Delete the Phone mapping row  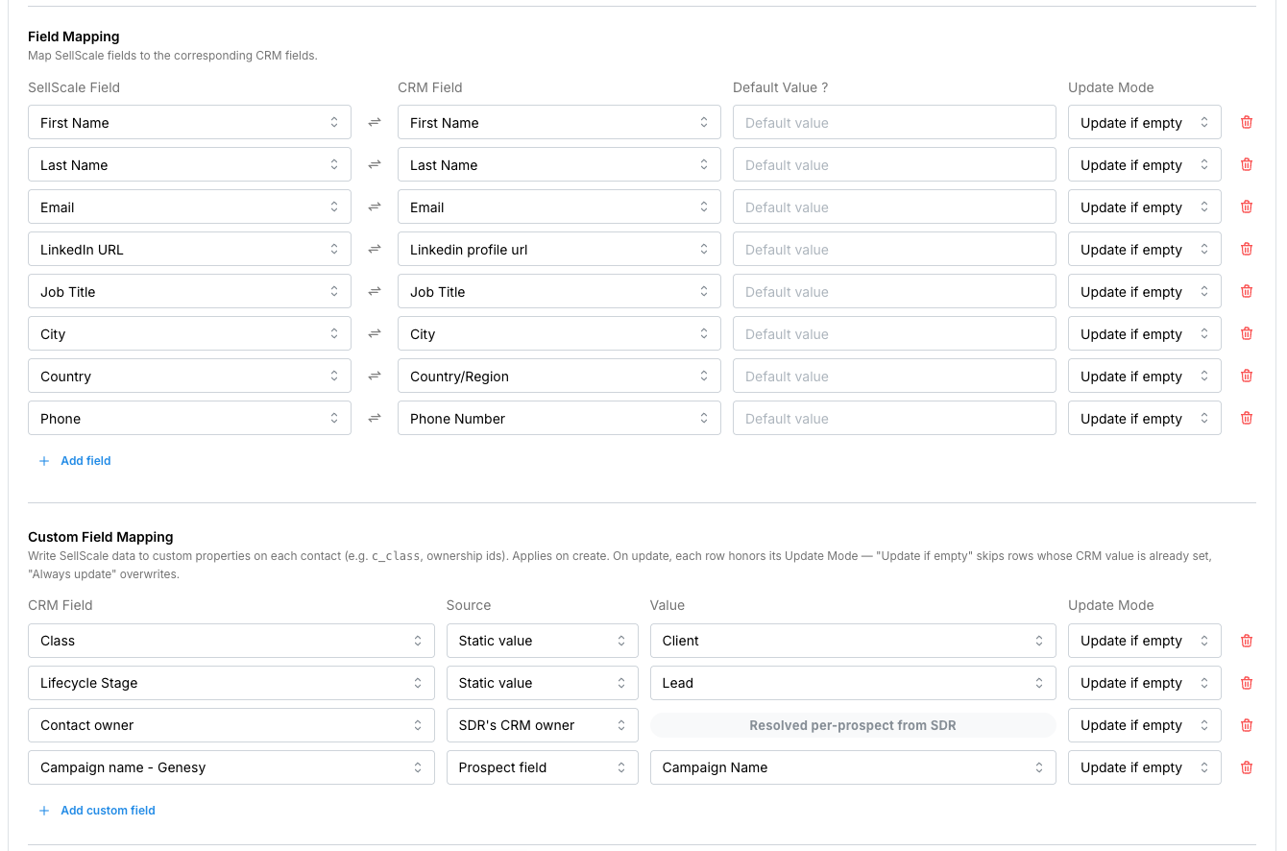1247,418
